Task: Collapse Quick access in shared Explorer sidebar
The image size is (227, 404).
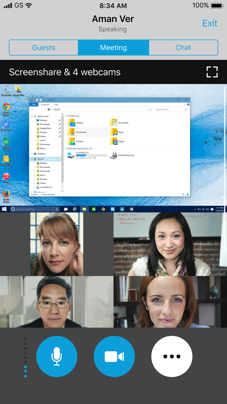Action: pos(32,116)
